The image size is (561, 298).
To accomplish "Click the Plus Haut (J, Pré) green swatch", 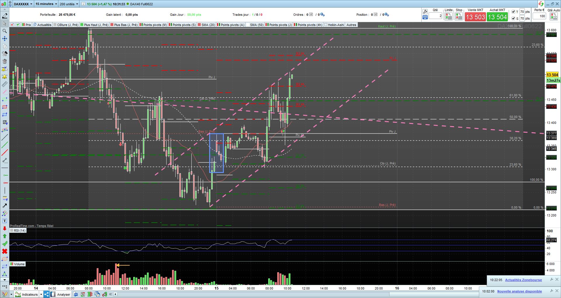I will tap(82, 25).
